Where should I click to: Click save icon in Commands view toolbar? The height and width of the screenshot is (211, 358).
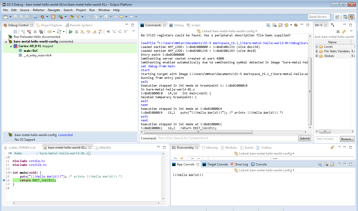pos(268,25)
